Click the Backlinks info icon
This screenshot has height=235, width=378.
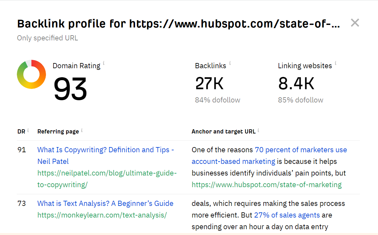tap(230, 63)
